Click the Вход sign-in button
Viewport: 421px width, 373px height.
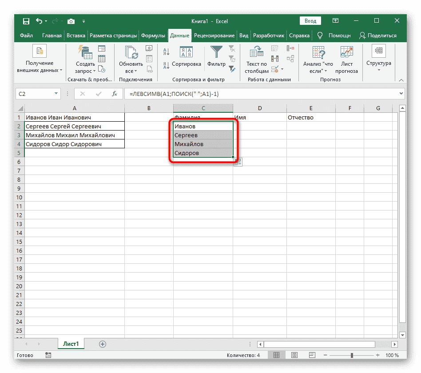[310, 20]
